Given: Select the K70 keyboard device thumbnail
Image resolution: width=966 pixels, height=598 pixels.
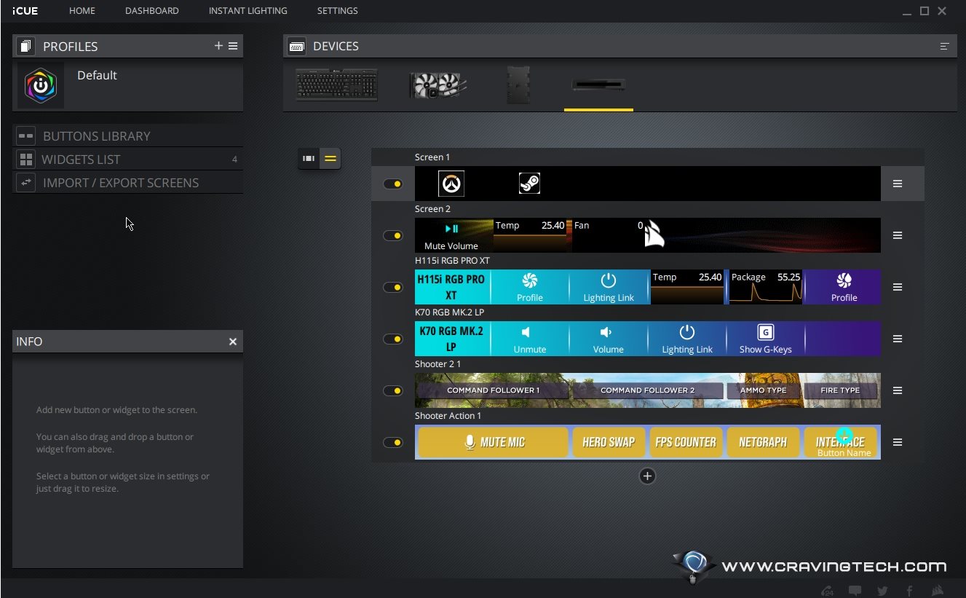Looking at the screenshot, I should (336, 85).
